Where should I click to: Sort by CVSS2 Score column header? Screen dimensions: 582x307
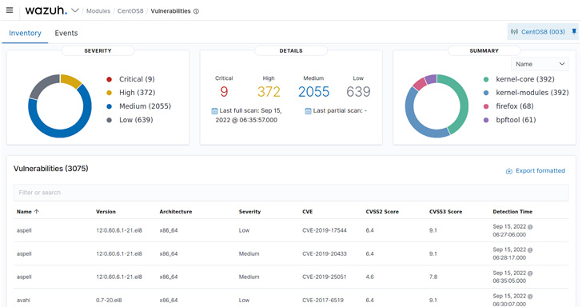pos(382,212)
